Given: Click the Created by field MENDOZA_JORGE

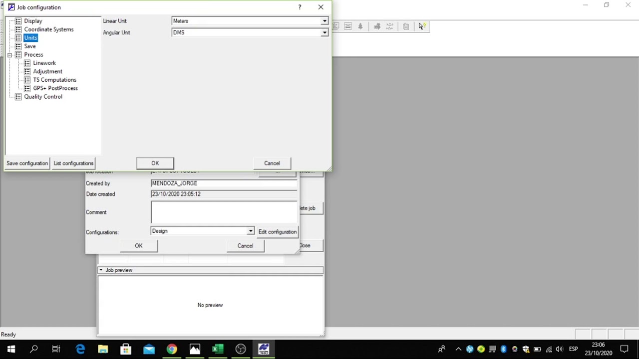Looking at the screenshot, I should click(x=224, y=183).
